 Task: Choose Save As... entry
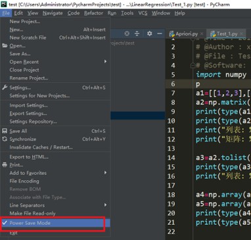click(55, 54)
